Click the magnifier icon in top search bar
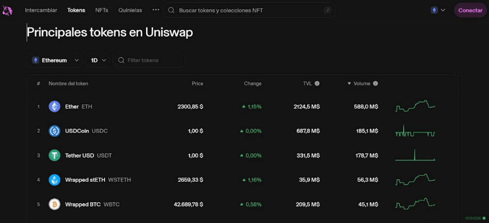This screenshot has width=489, height=223. tap(171, 10)
